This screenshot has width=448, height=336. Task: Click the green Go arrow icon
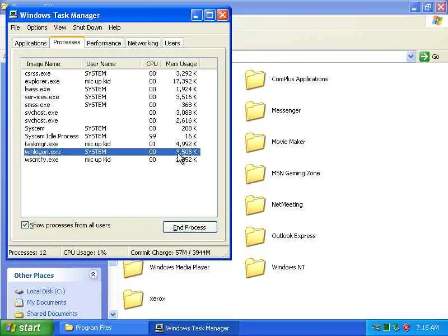click(x=424, y=57)
